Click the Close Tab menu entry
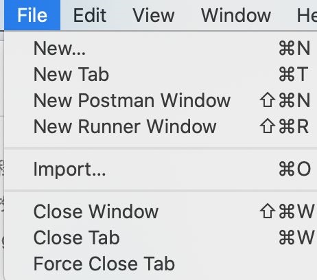The width and height of the screenshot is (317, 280). click(161, 237)
